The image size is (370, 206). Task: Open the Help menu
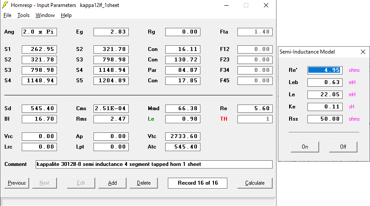[x=66, y=15]
